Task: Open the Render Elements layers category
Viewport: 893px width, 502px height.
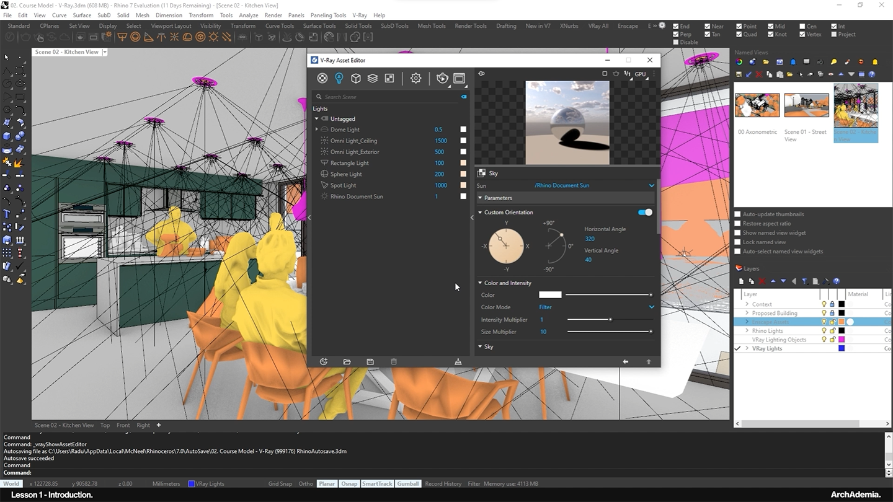Action: click(x=373, y=78)
